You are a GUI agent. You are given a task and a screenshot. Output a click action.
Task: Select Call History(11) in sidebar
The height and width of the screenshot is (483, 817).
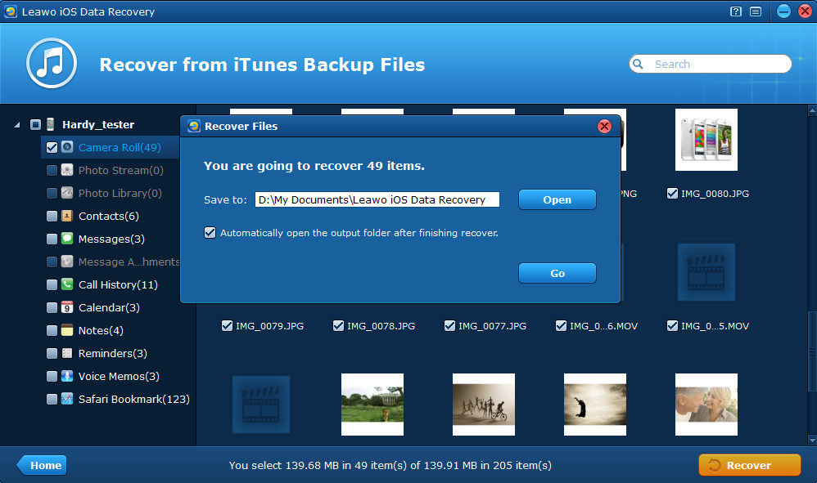point(118,284)
